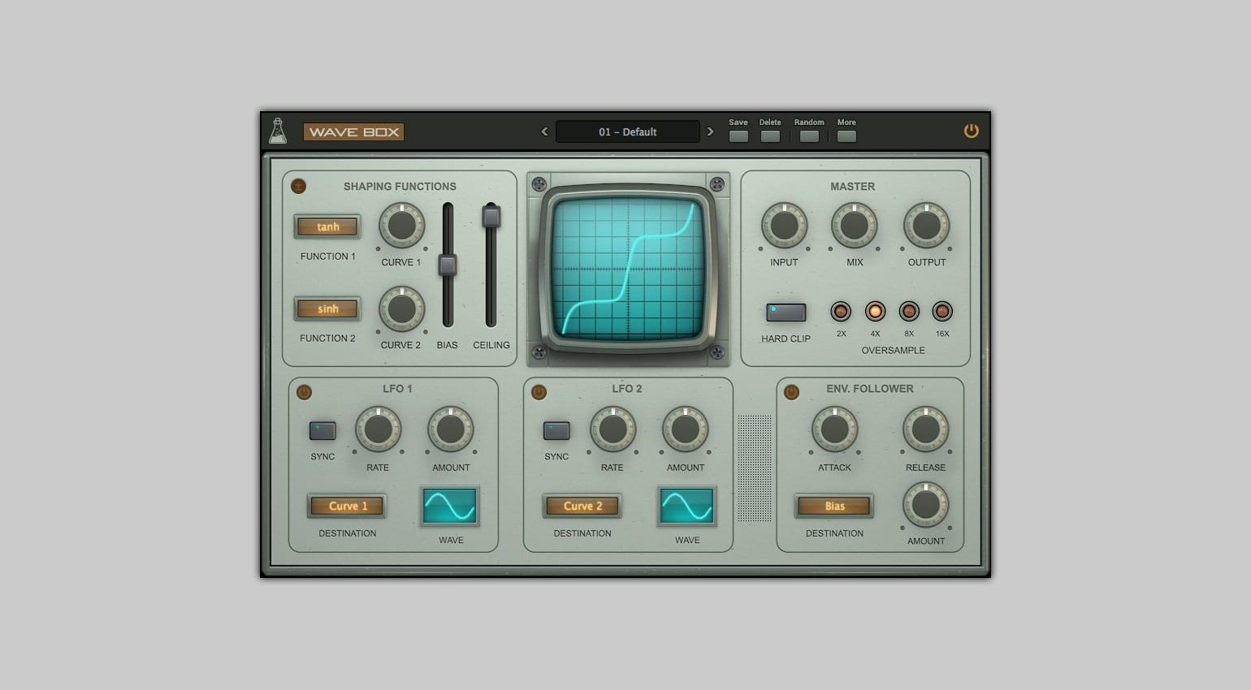Image resolution: width=1251 pixels, height=690 pixels.
Task: Click the LFO 1 wave shape display
Action: [450, 505]
